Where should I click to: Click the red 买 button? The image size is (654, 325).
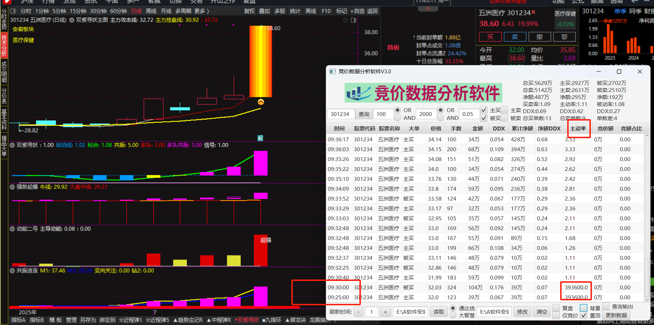click(x=490, y=37)
